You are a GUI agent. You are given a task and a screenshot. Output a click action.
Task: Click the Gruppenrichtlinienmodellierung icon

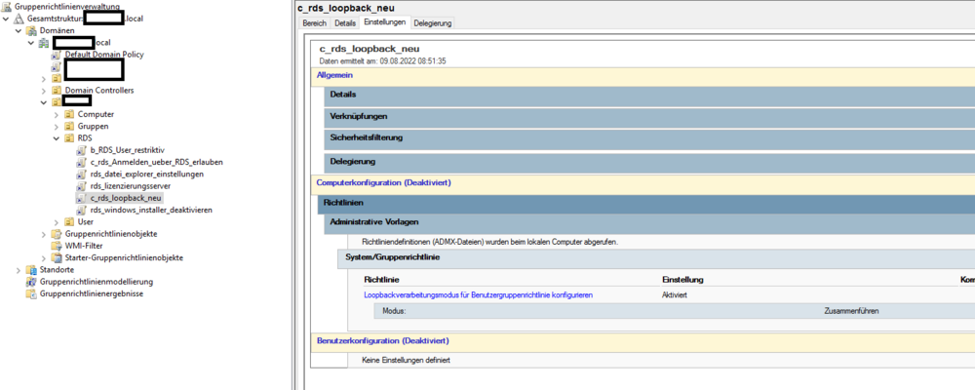pos(31,282)
